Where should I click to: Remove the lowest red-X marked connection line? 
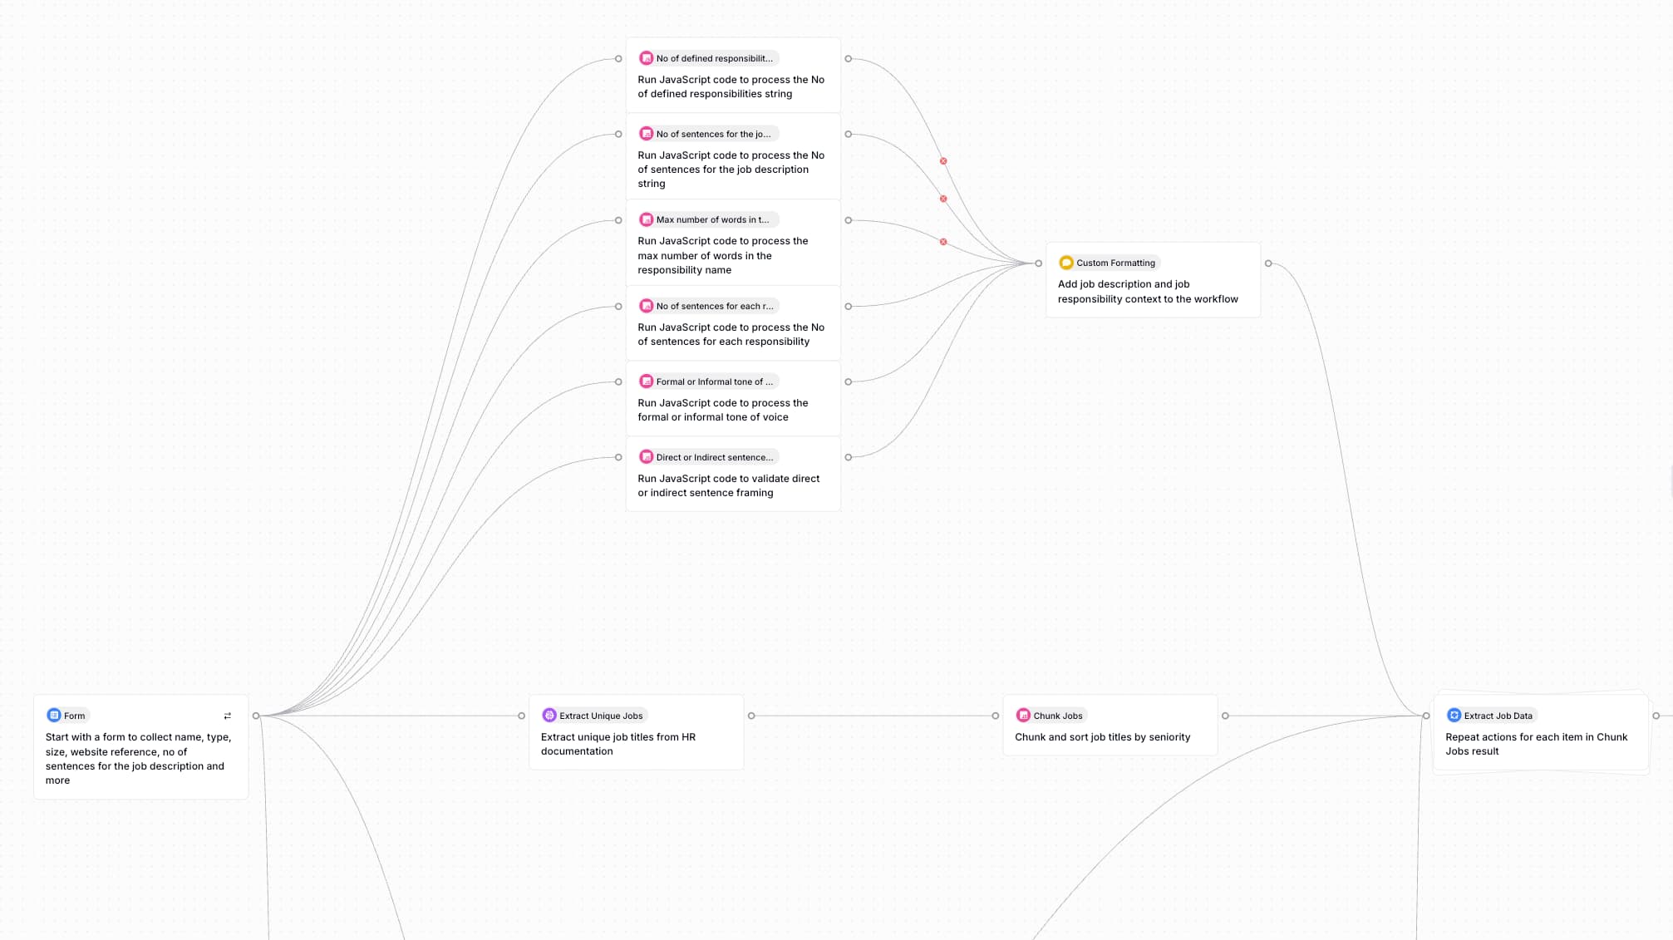pos(943,242)
